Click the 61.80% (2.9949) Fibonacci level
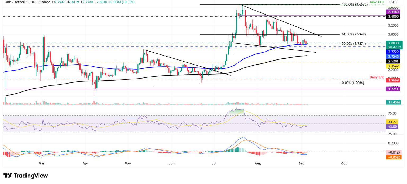Screen dimensions: 407x184 [353, 34]
